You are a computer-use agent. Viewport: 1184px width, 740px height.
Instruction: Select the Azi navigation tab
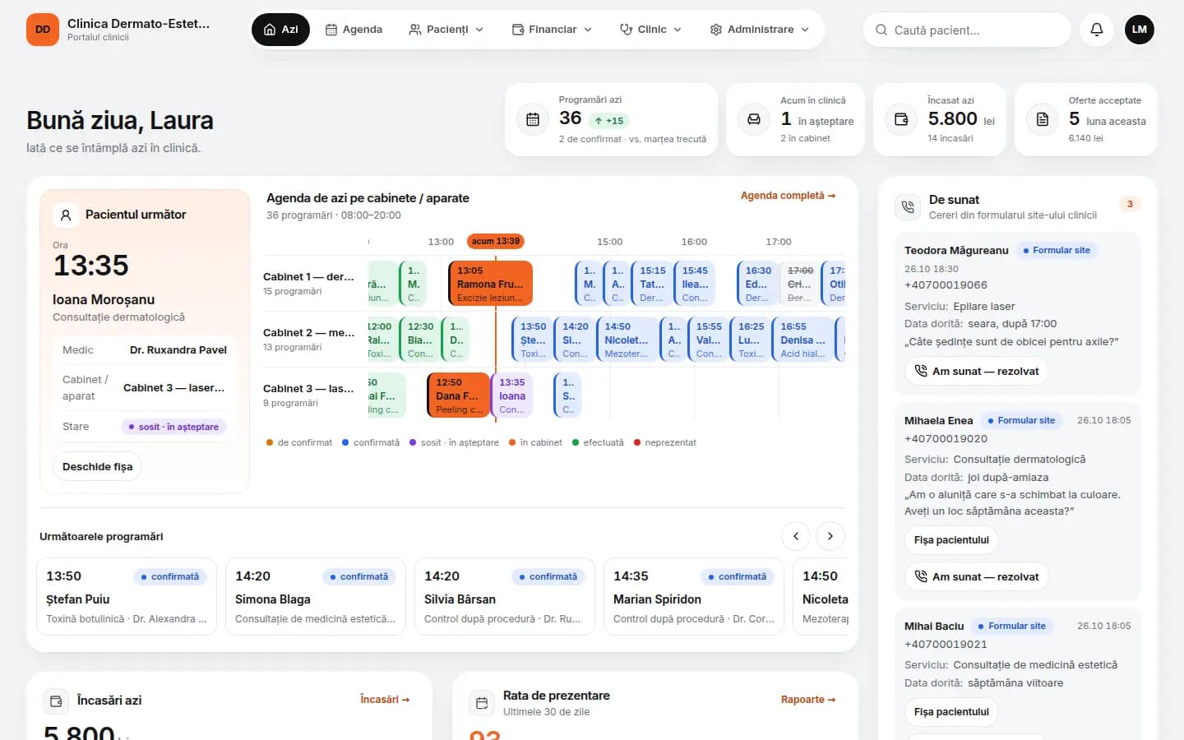(x=281, y=30)
